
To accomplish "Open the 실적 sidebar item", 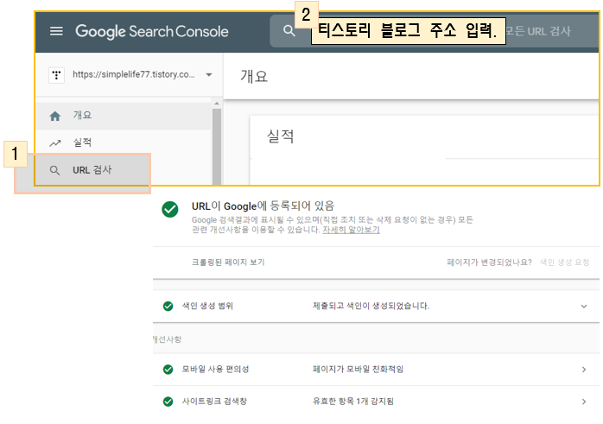I will [x=124, y=143].
